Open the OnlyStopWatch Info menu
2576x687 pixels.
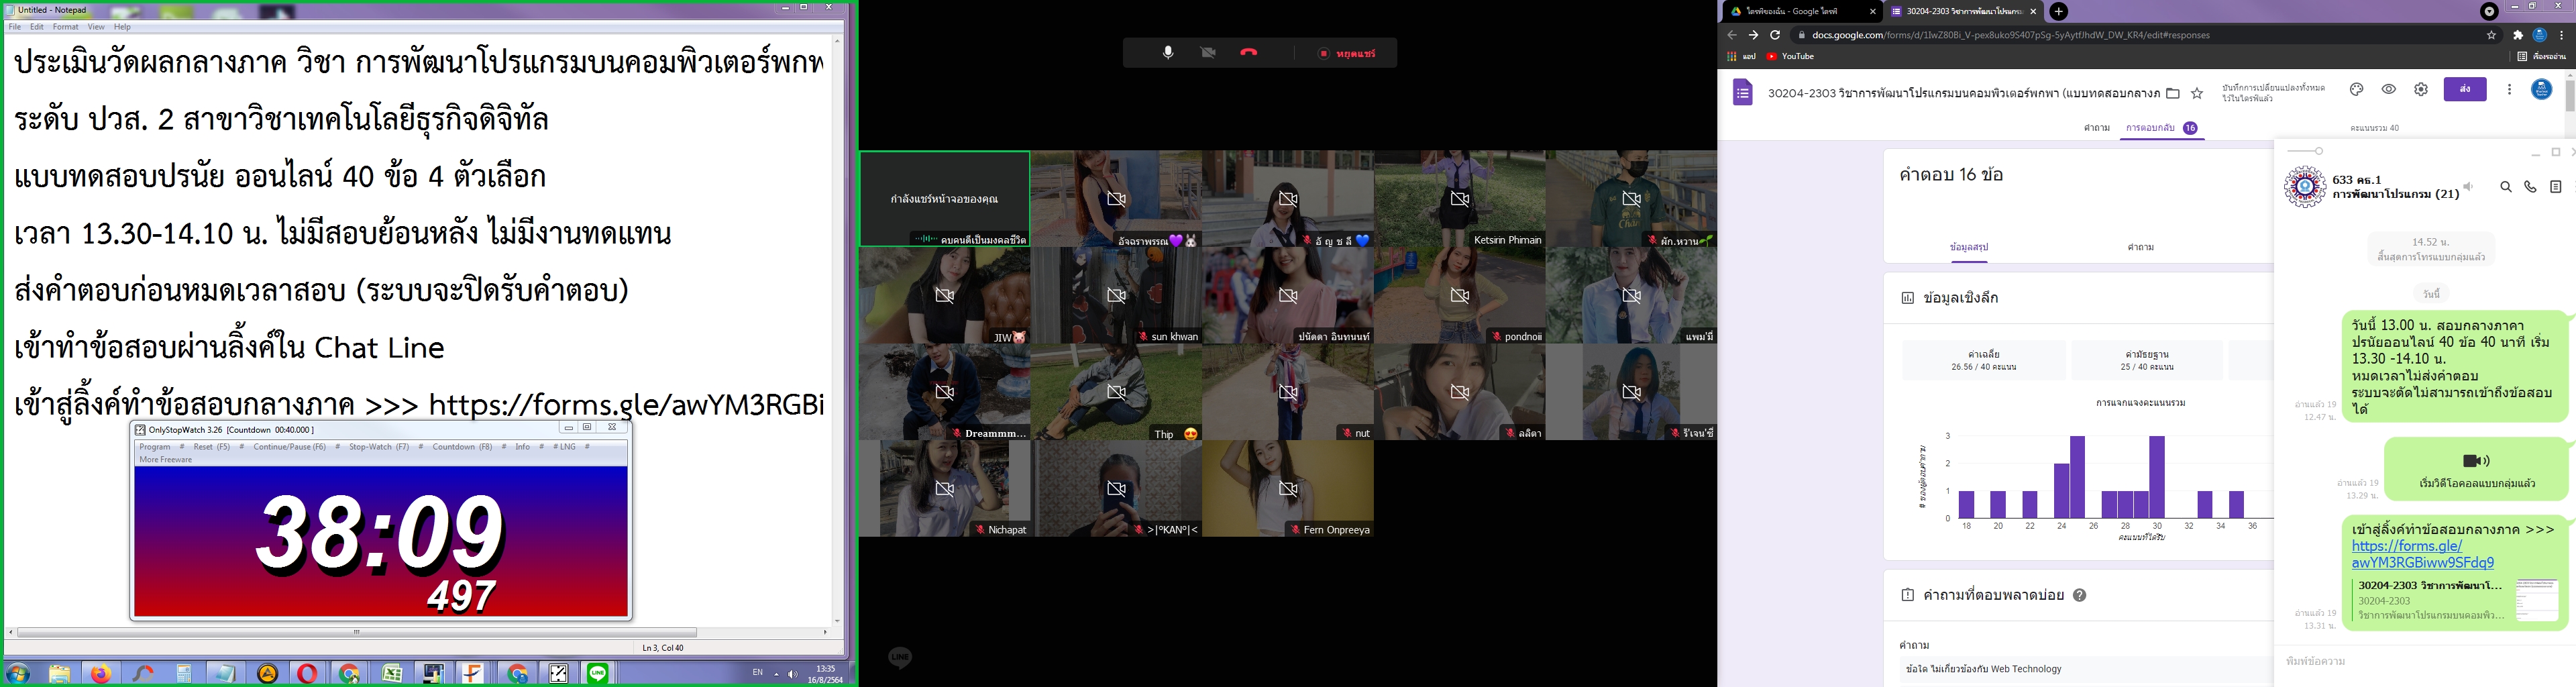click(523, 447)
